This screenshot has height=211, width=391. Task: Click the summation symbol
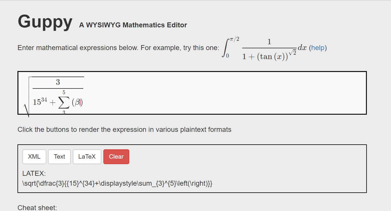pos(63,102)
